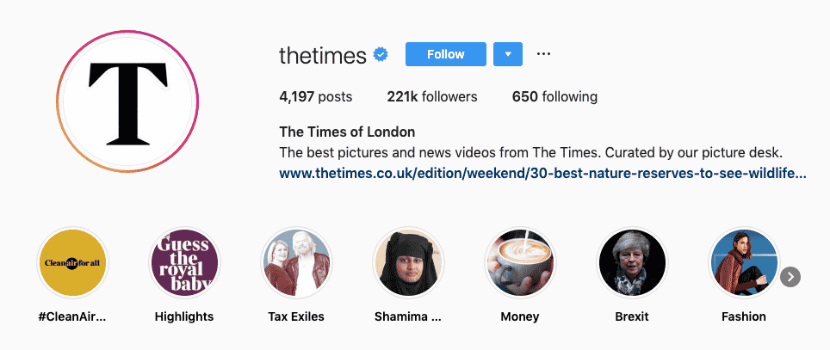Click the Brexit label under highlight
Screen dimensions: 830x350
(x=631, y=316)
